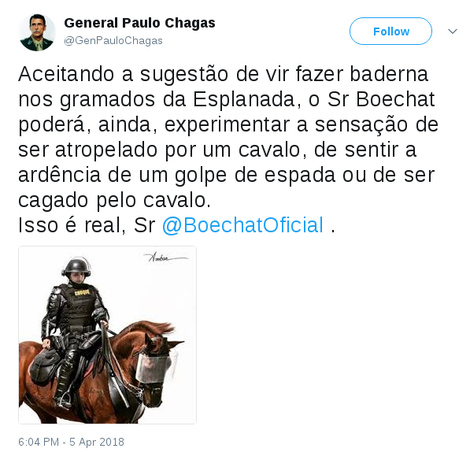The height and width of the screenshot is (452, 470).
Task: Open General Paulo Chagas profile avatar
Action: click(x=37, y=32)
